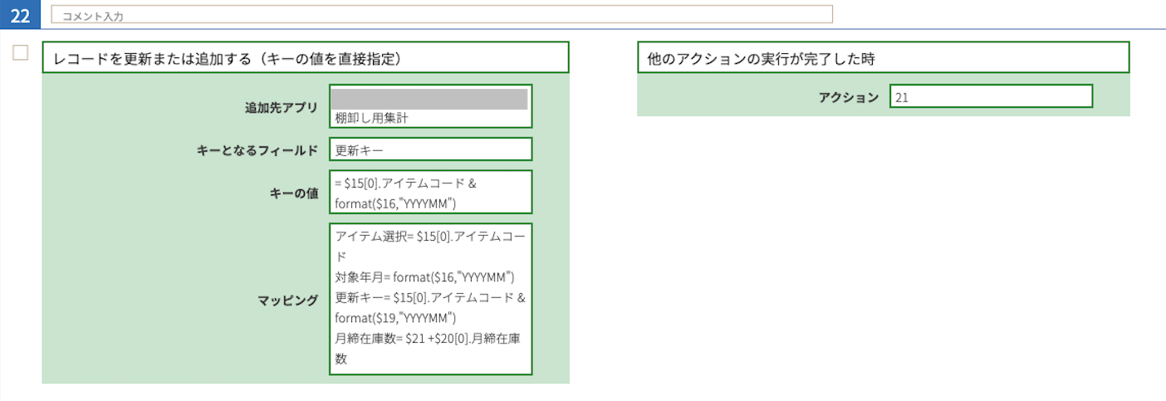Click the マッピング label
Screen dimensions: 1166x401
287,301
